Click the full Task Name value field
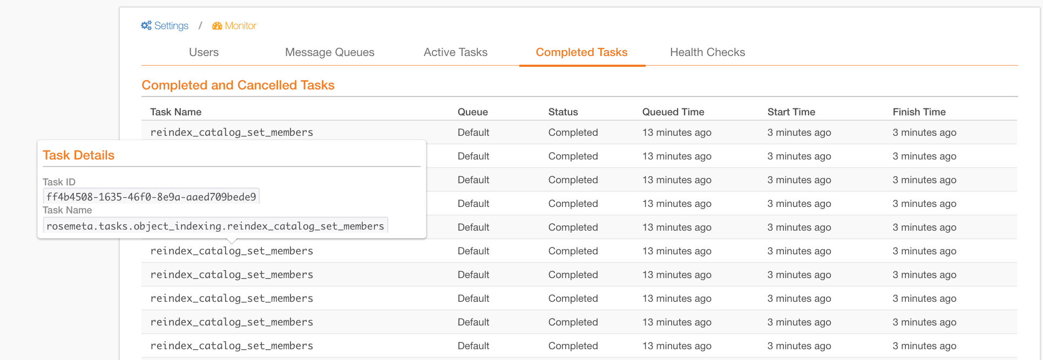This screenshot has width=1043, height=360. point(215,226)
